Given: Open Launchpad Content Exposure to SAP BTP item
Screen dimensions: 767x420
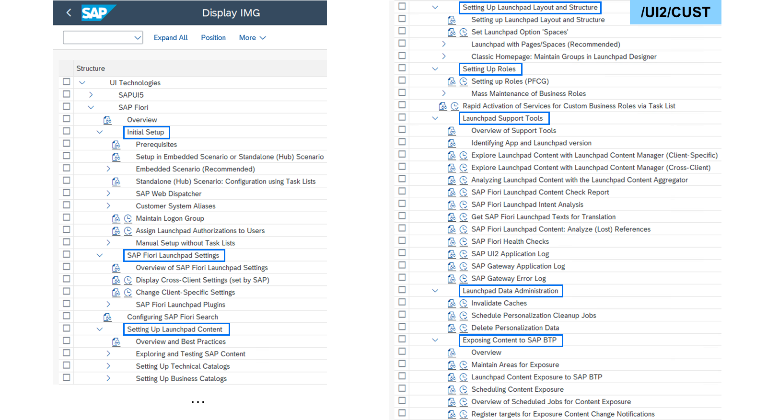Looking at the screenshot, I should (536, 377).
